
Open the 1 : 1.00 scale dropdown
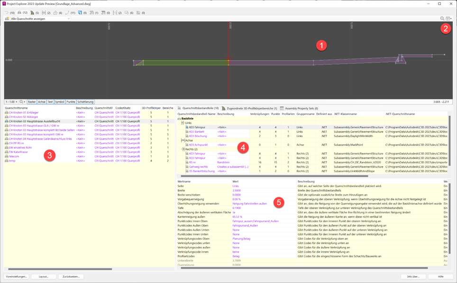(x=11, y=102)
